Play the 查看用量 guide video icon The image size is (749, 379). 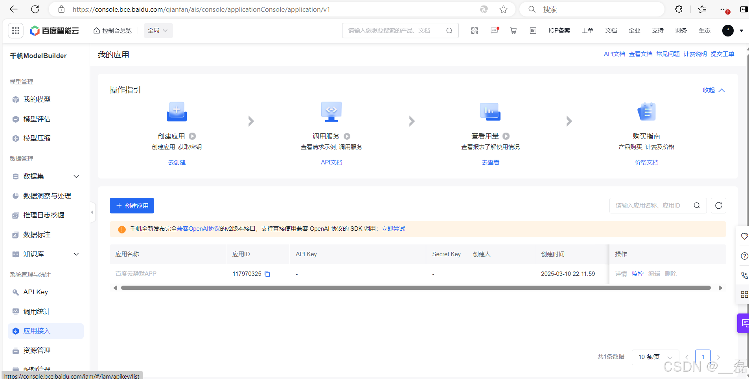point(506,136)
